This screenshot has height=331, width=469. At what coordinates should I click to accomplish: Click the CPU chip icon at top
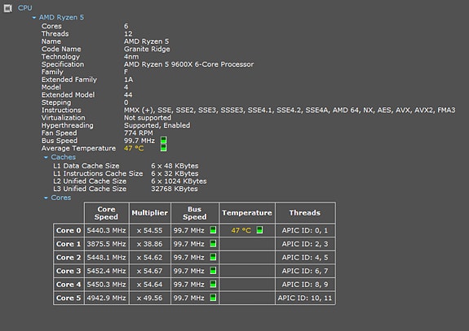point(8,8)
